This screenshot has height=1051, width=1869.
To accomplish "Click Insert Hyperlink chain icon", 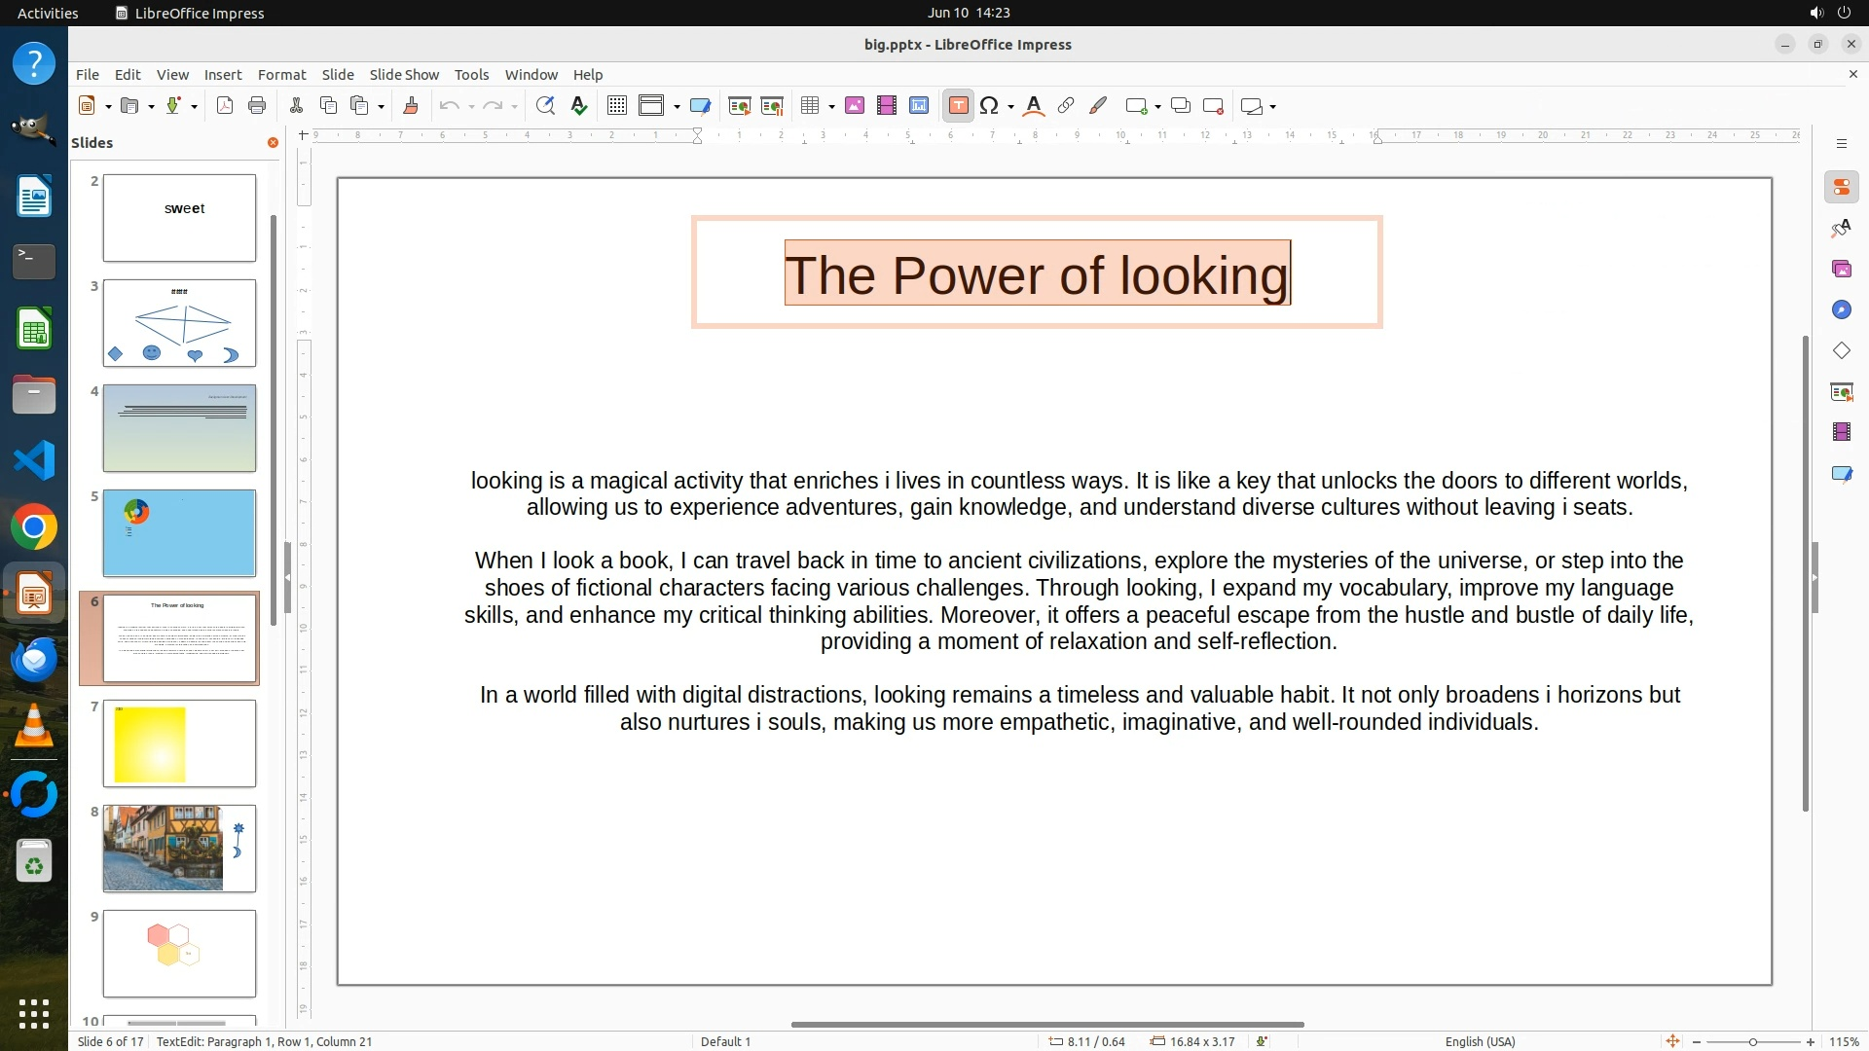I will 1066,106.
